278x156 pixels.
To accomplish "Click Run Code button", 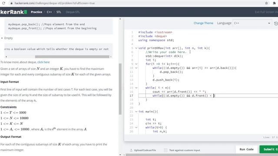I will [246, 149].
